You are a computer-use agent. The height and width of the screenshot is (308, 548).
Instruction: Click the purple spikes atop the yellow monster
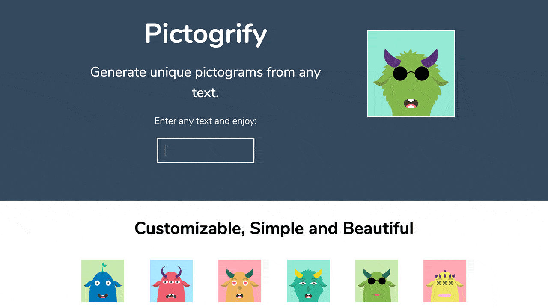[x=445, y=275]
